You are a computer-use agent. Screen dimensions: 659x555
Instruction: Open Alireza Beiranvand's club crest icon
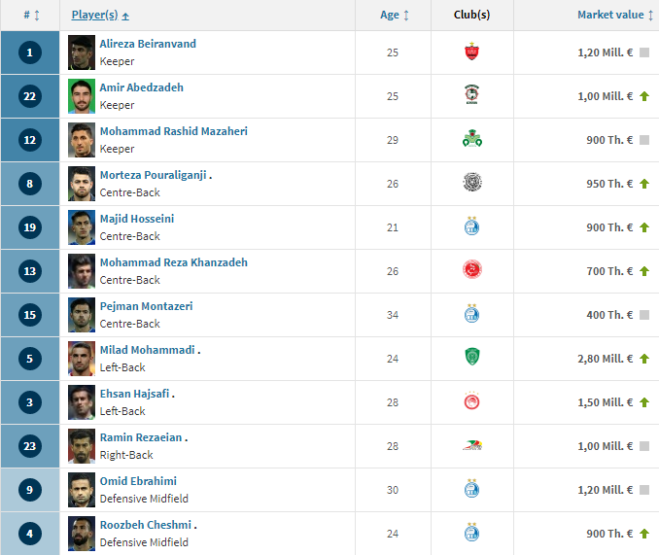click(471, 52)
